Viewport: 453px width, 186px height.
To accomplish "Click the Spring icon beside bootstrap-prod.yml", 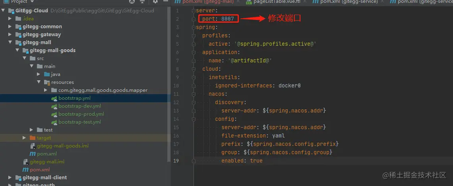I will click(54, 114).
